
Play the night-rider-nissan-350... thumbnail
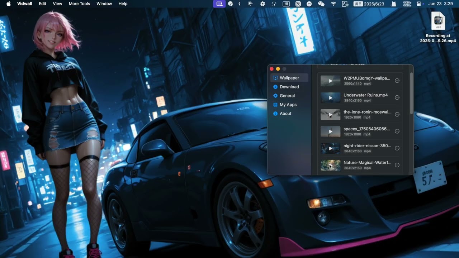(330, 148)
